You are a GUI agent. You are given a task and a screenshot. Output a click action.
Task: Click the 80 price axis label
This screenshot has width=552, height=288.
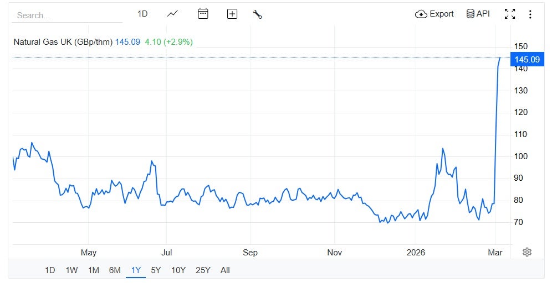point(519,200)
